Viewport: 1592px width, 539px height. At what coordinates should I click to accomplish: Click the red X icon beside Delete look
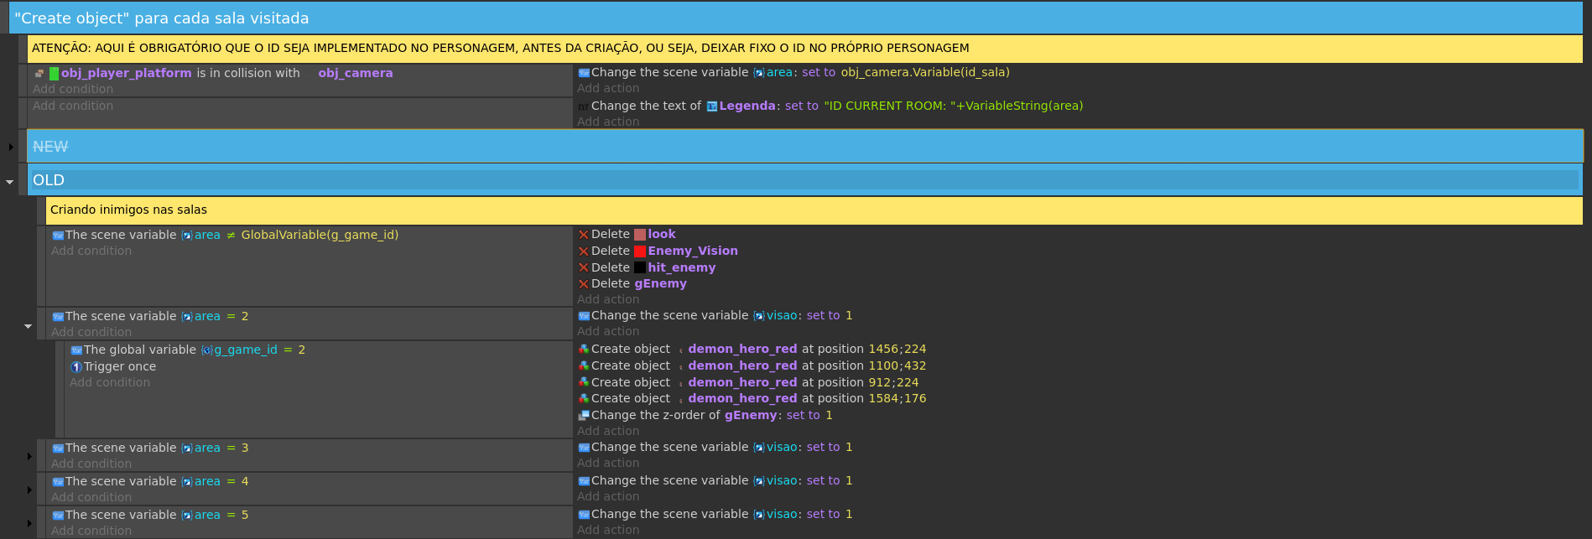click(584, 235)
